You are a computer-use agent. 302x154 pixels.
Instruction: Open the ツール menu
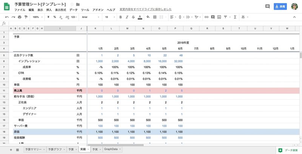click(85, 10)
